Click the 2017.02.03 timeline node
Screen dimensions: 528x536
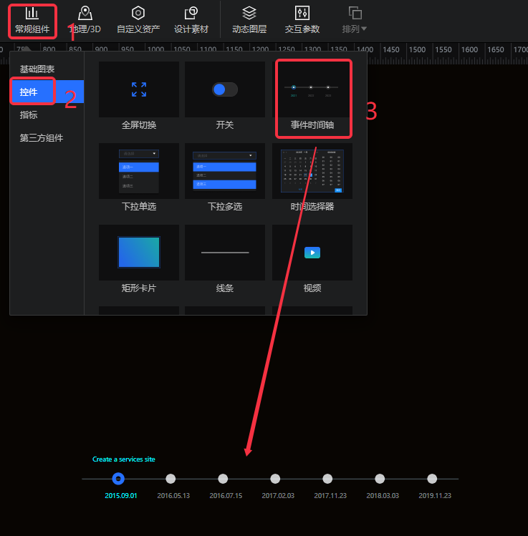click(x=275, y=479)
